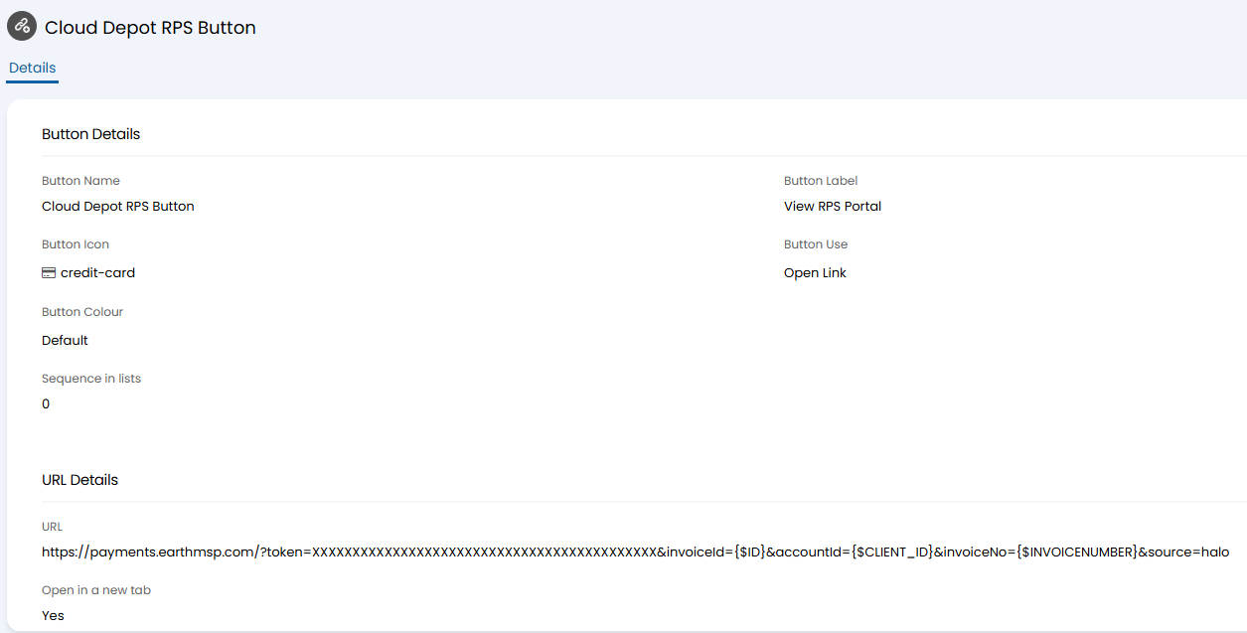Click the Cloud Depot RPS Button page title
Screen dimensions: 1247x633
(x=150, y=28)
